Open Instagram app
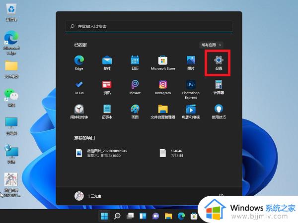The image size is (298, 223). click(x=163, y=88)
